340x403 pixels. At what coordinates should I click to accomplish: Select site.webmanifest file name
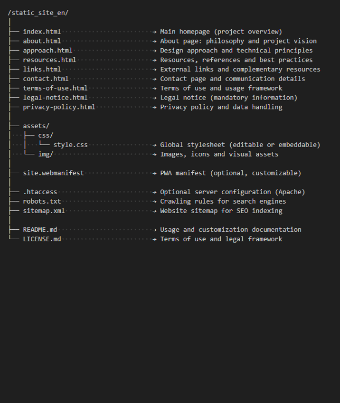[x=53, y=173]
